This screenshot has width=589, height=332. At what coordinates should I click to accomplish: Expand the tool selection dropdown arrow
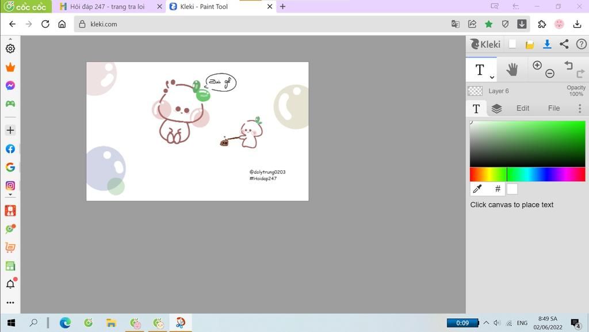pos(492,77)
